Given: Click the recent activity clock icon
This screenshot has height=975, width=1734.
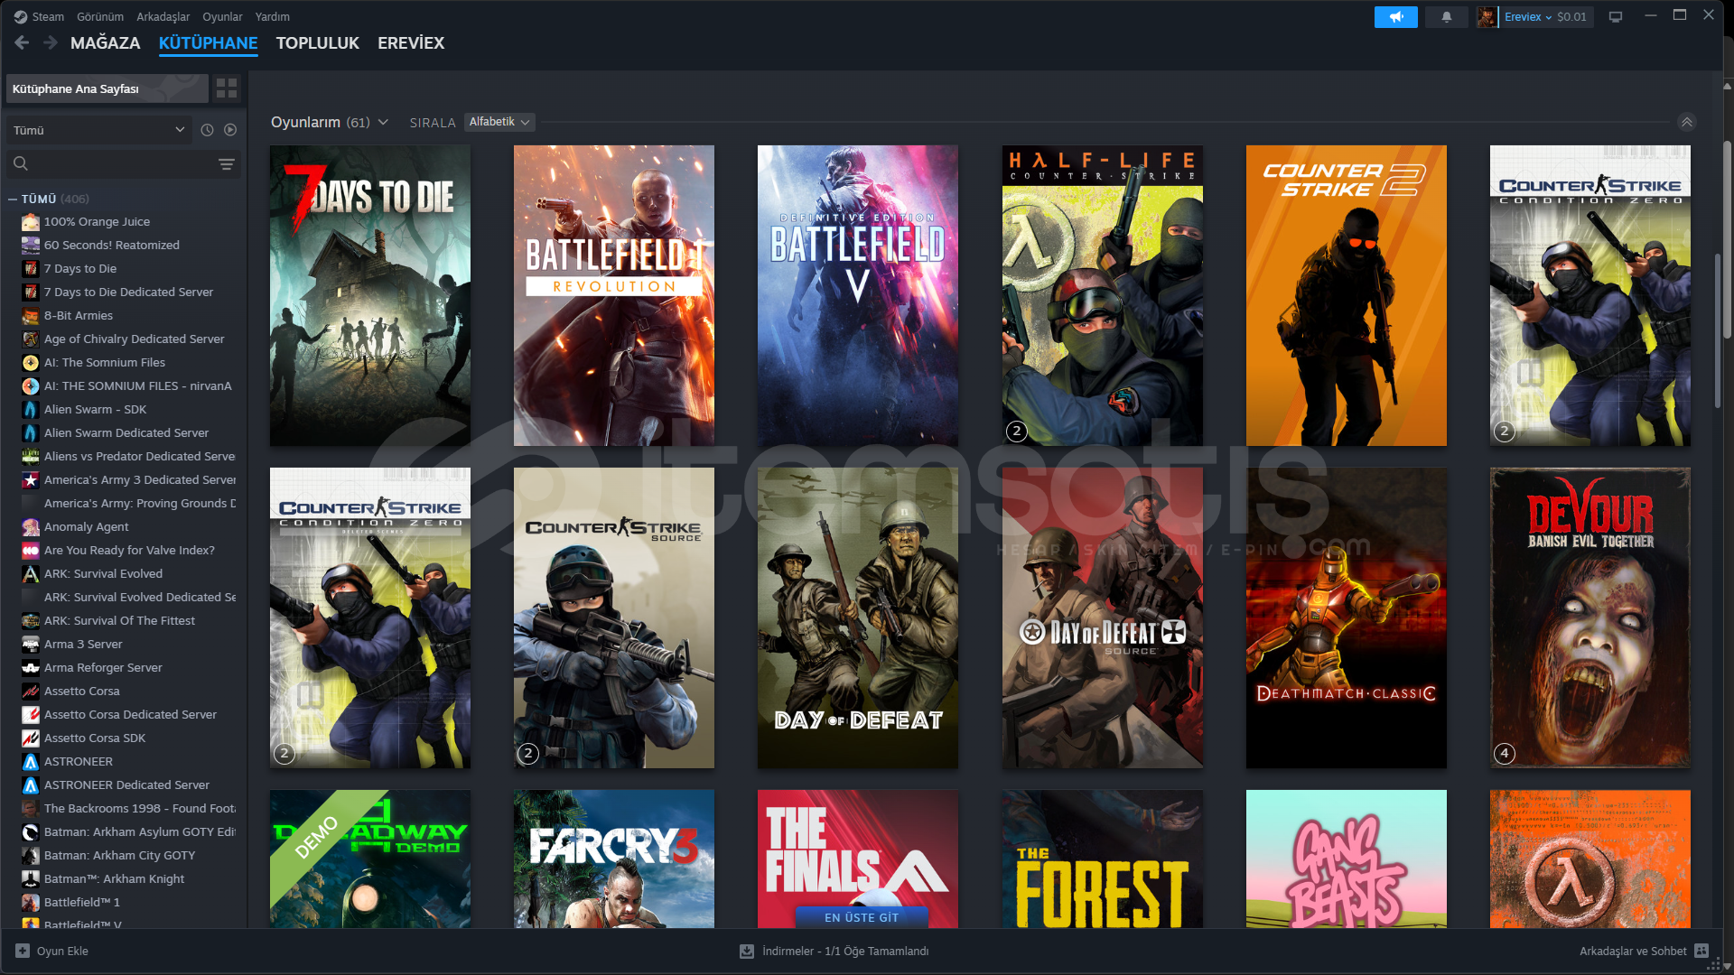Looking at the screenshot, I should [207, 130].
